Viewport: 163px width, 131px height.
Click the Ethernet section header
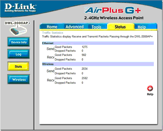[98, 43]
